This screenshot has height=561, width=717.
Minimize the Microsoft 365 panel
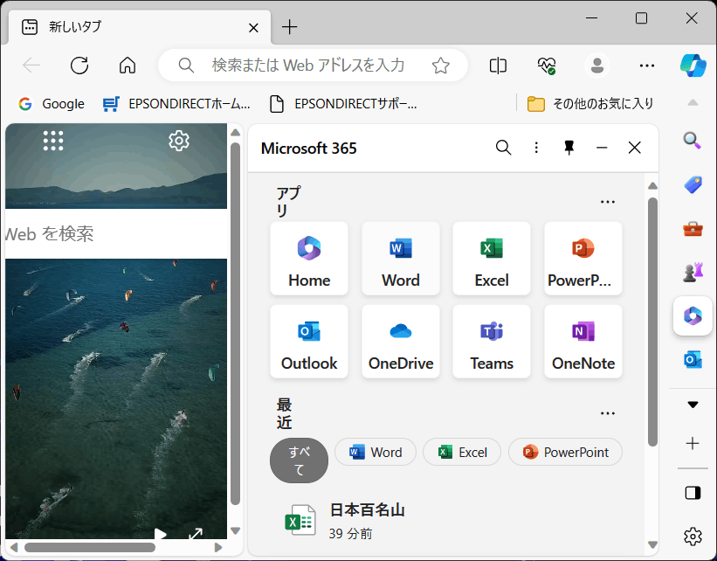click(602, 148)
